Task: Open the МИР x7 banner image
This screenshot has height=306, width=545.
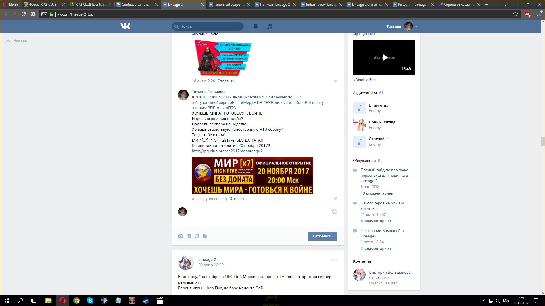Action: click(252, 176)
